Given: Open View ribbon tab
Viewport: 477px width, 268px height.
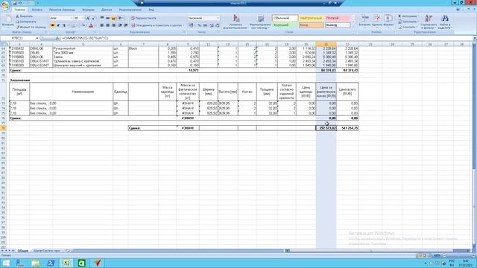Looking at the screenshot, I should (151, 10).
